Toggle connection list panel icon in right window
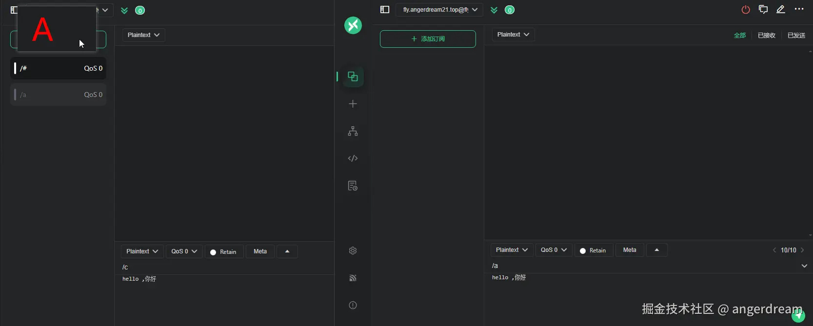The width and height of the screenshot is (813, 326). click(385, 10)
